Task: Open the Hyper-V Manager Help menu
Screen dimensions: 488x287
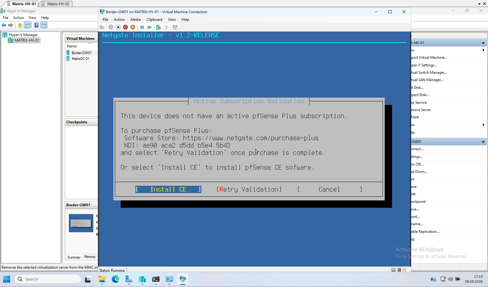Action: point(45,18)
